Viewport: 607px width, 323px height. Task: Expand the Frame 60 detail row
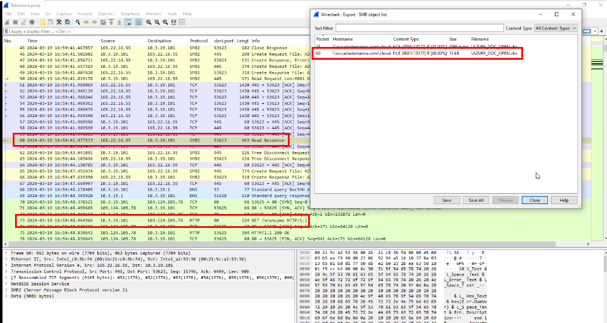click(6, 253)
